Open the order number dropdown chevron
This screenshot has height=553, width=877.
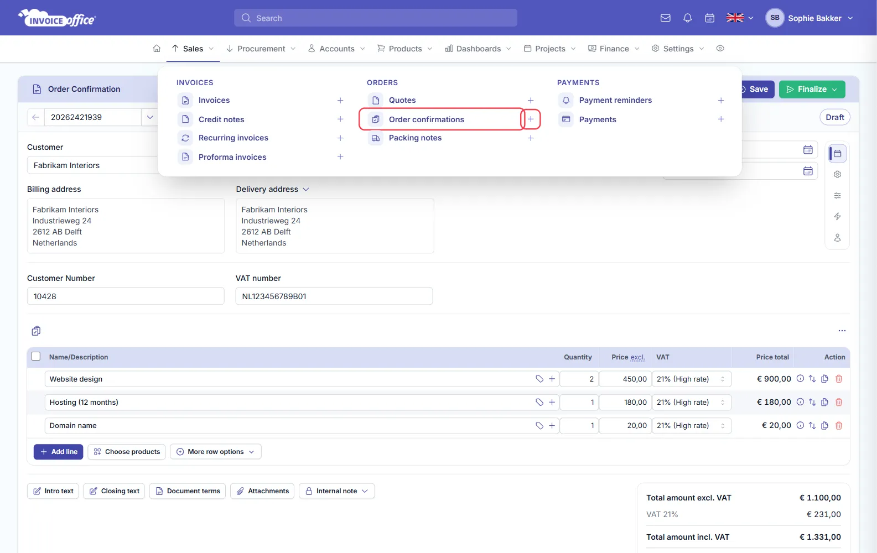(150, 117)
